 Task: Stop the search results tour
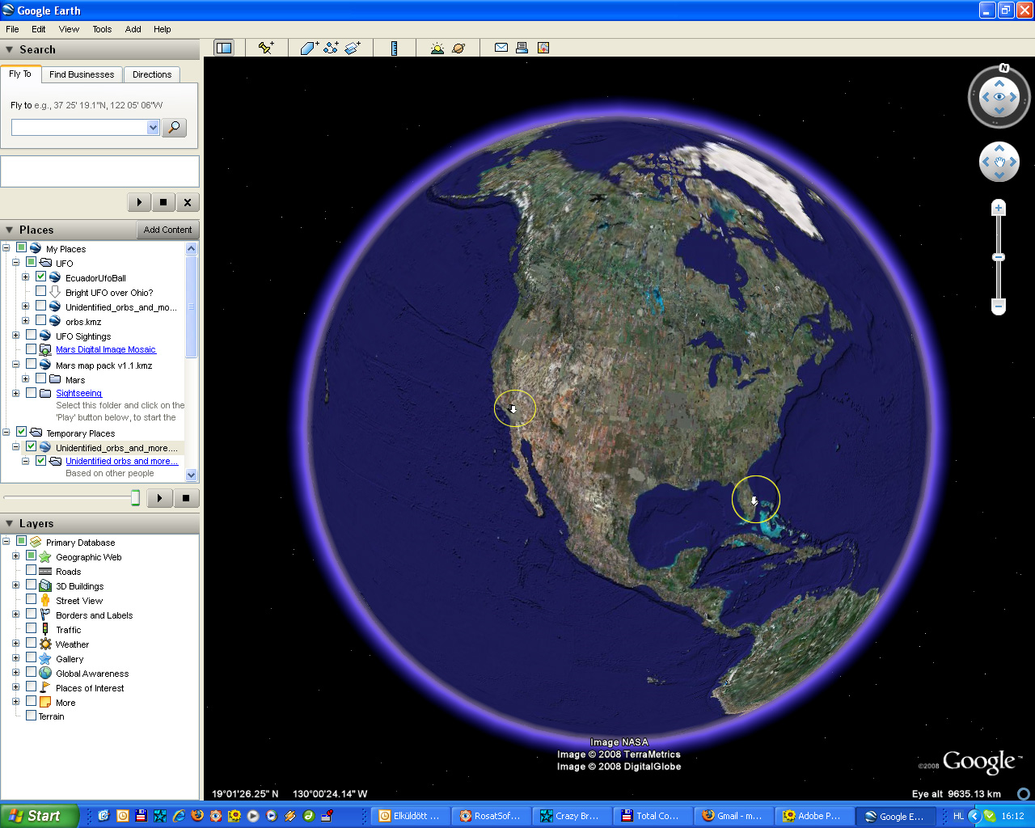click(x=163, y=202)
